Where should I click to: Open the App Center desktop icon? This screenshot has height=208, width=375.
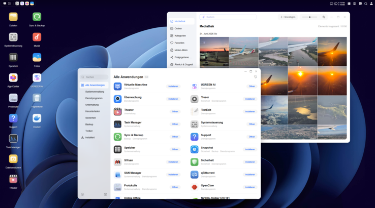13,77
